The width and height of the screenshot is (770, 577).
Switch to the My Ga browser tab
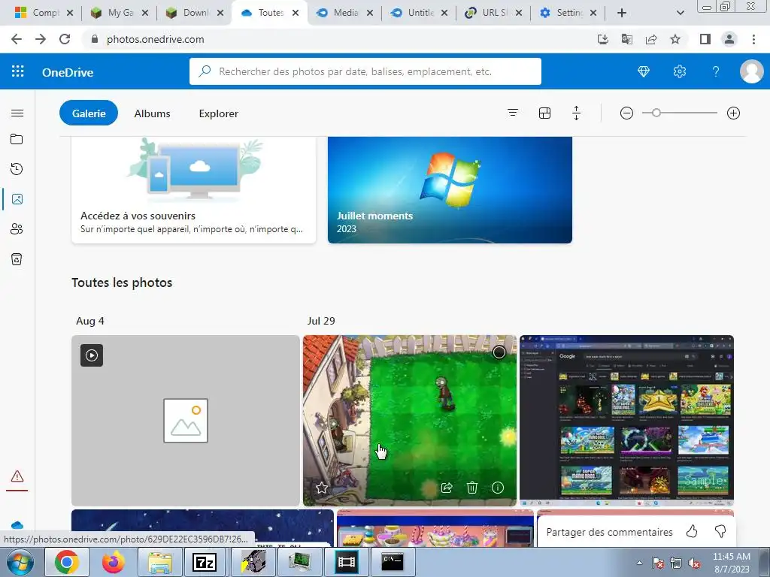(x=121, y=13)
